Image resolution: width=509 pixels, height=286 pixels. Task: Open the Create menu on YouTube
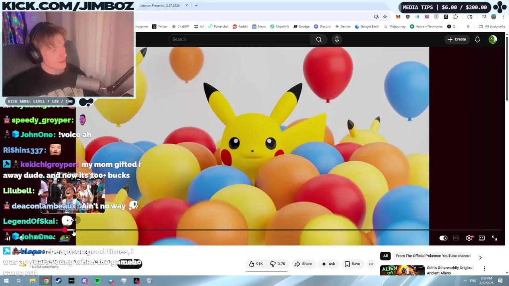tap(457, 39)
